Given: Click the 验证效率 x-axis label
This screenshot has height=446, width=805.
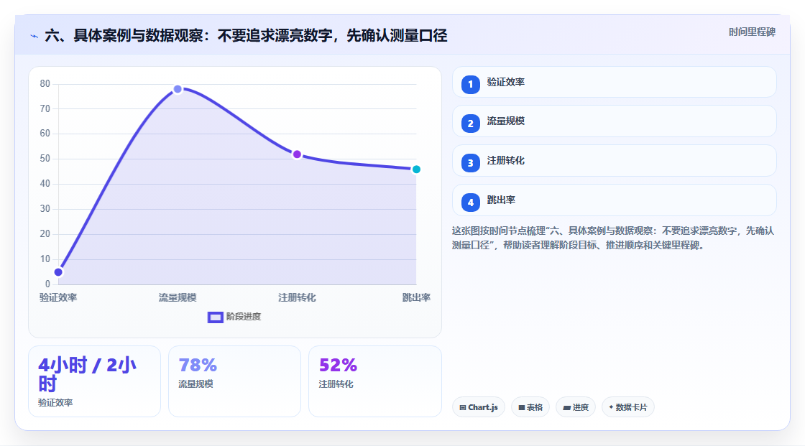Looking at the screenshot, I should pyautogui.click(x=58, y=297).
